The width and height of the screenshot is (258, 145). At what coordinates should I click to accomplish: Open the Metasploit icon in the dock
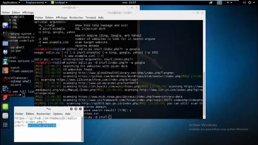(x=5, y=52)
